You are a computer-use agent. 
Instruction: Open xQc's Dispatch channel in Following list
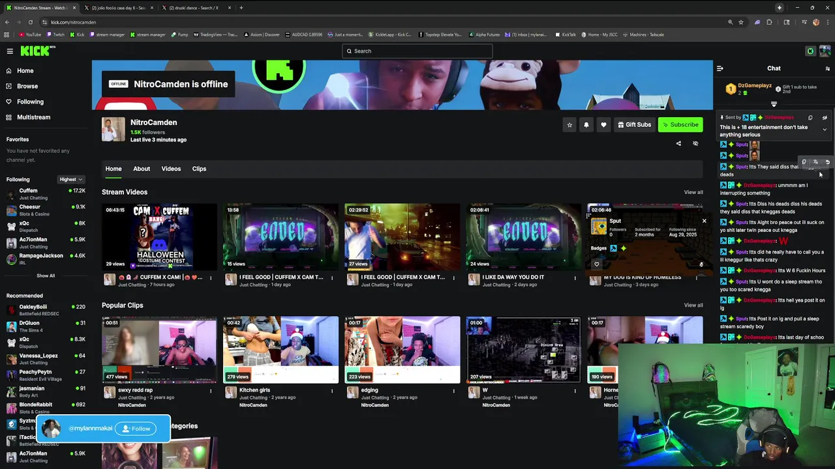click(46, 226)
